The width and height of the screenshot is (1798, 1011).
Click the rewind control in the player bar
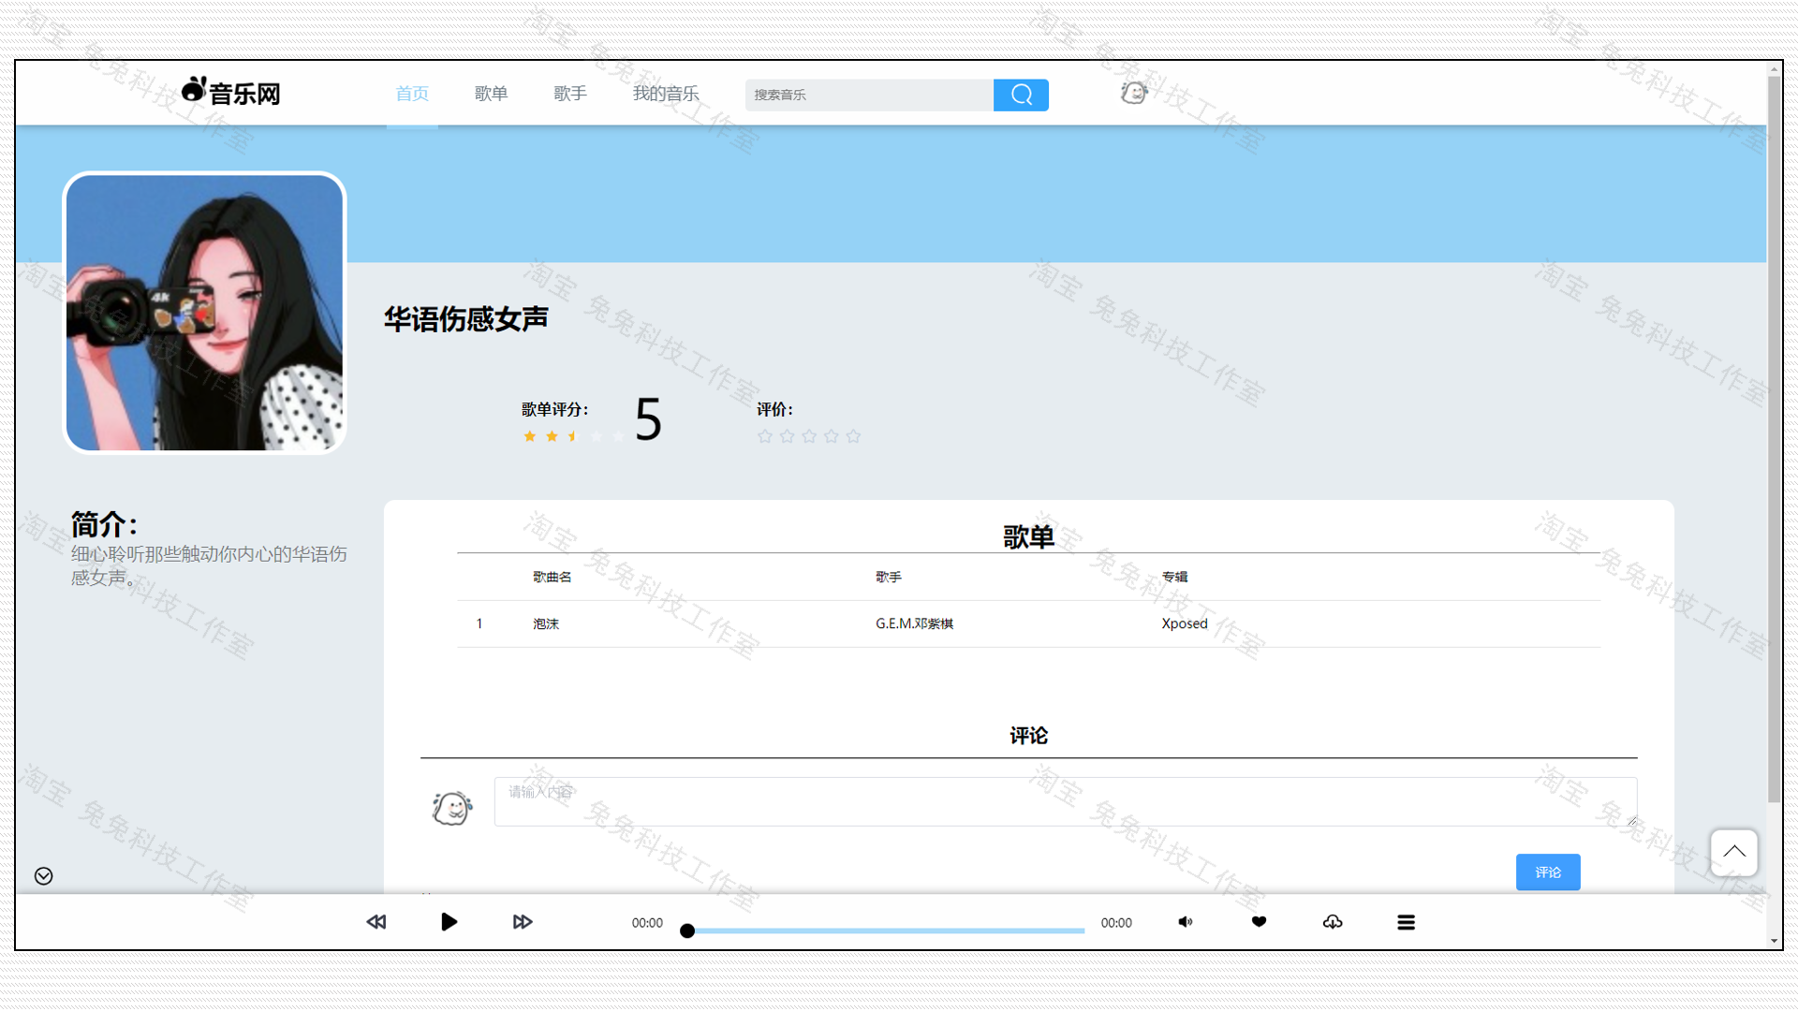click(x=376, y=921)
